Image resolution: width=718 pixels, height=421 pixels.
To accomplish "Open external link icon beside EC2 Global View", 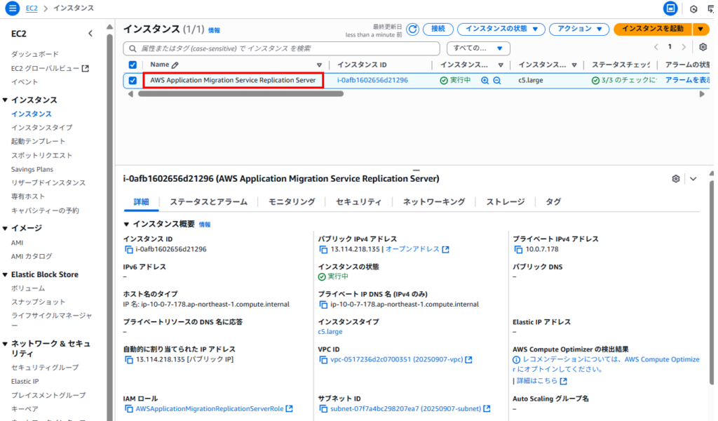I will click(85, 68).
